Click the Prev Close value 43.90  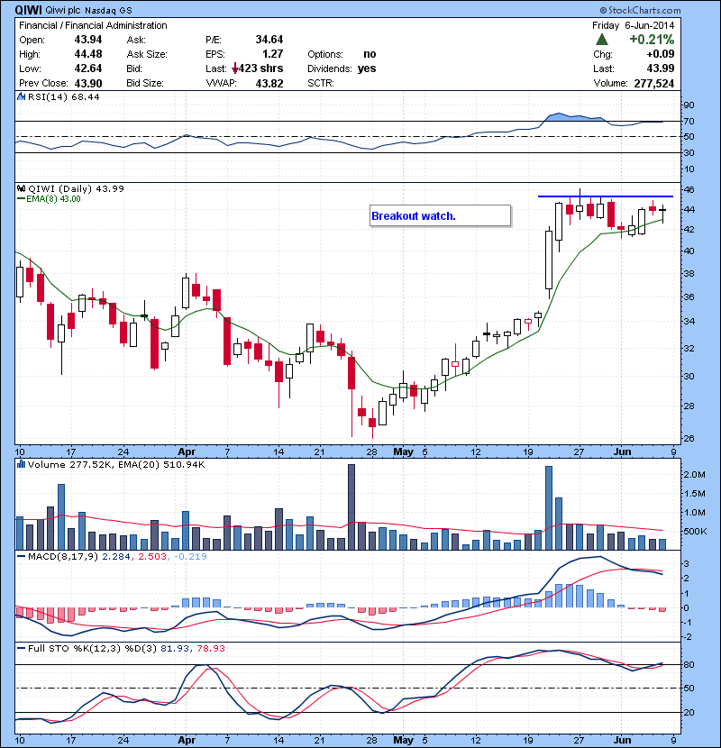pos(88,84)
